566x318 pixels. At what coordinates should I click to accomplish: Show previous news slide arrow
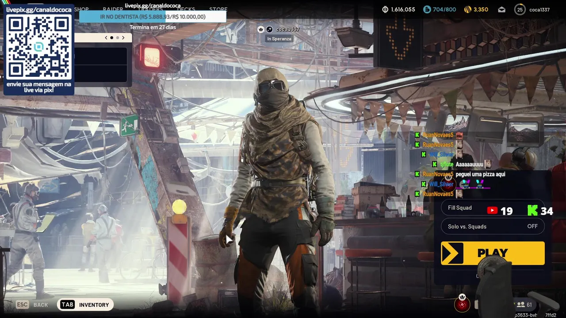pyautogui.click(x=106, y=38)
